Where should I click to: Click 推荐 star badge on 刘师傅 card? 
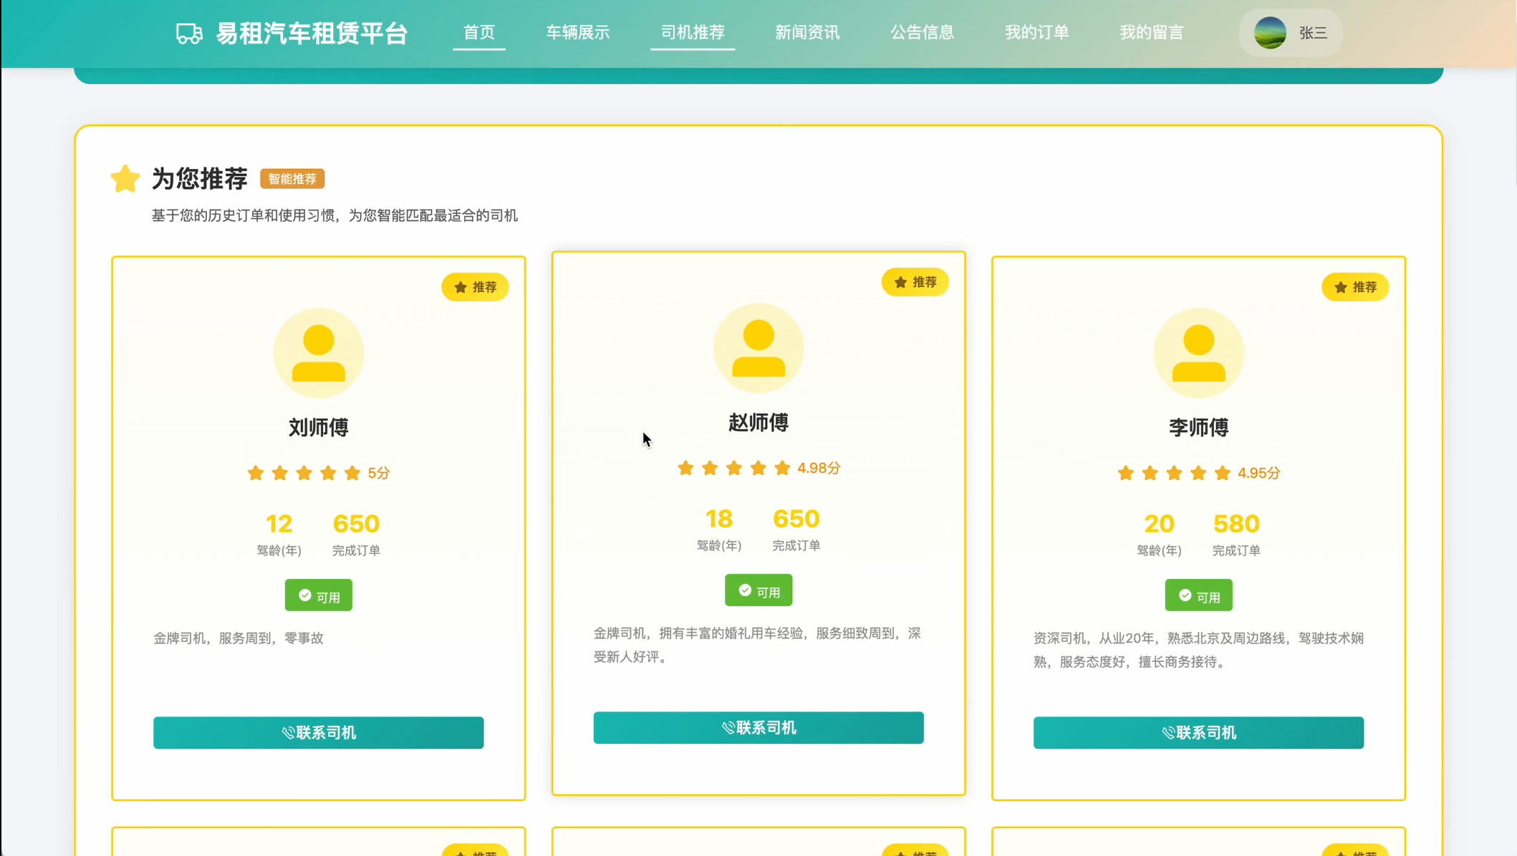pos(475,287)
